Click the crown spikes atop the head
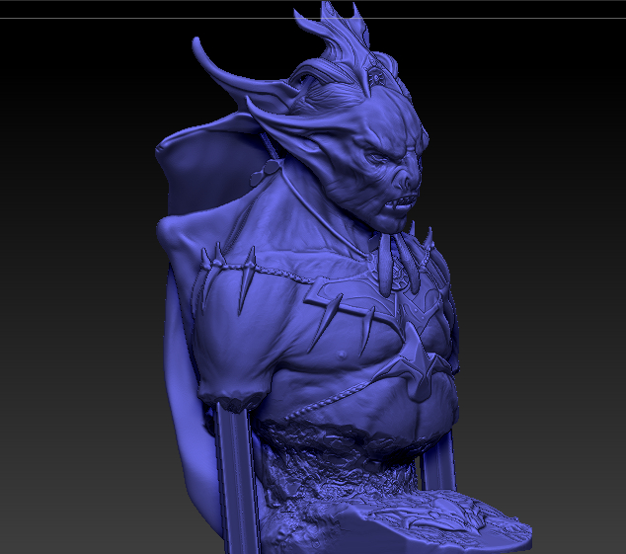The image size is (626, 554). (x=336, y=25)
